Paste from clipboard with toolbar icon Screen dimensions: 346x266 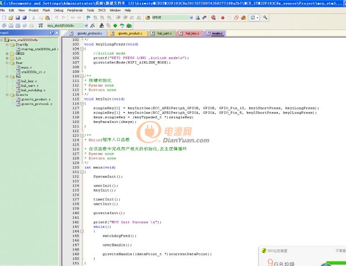point(47,18)
